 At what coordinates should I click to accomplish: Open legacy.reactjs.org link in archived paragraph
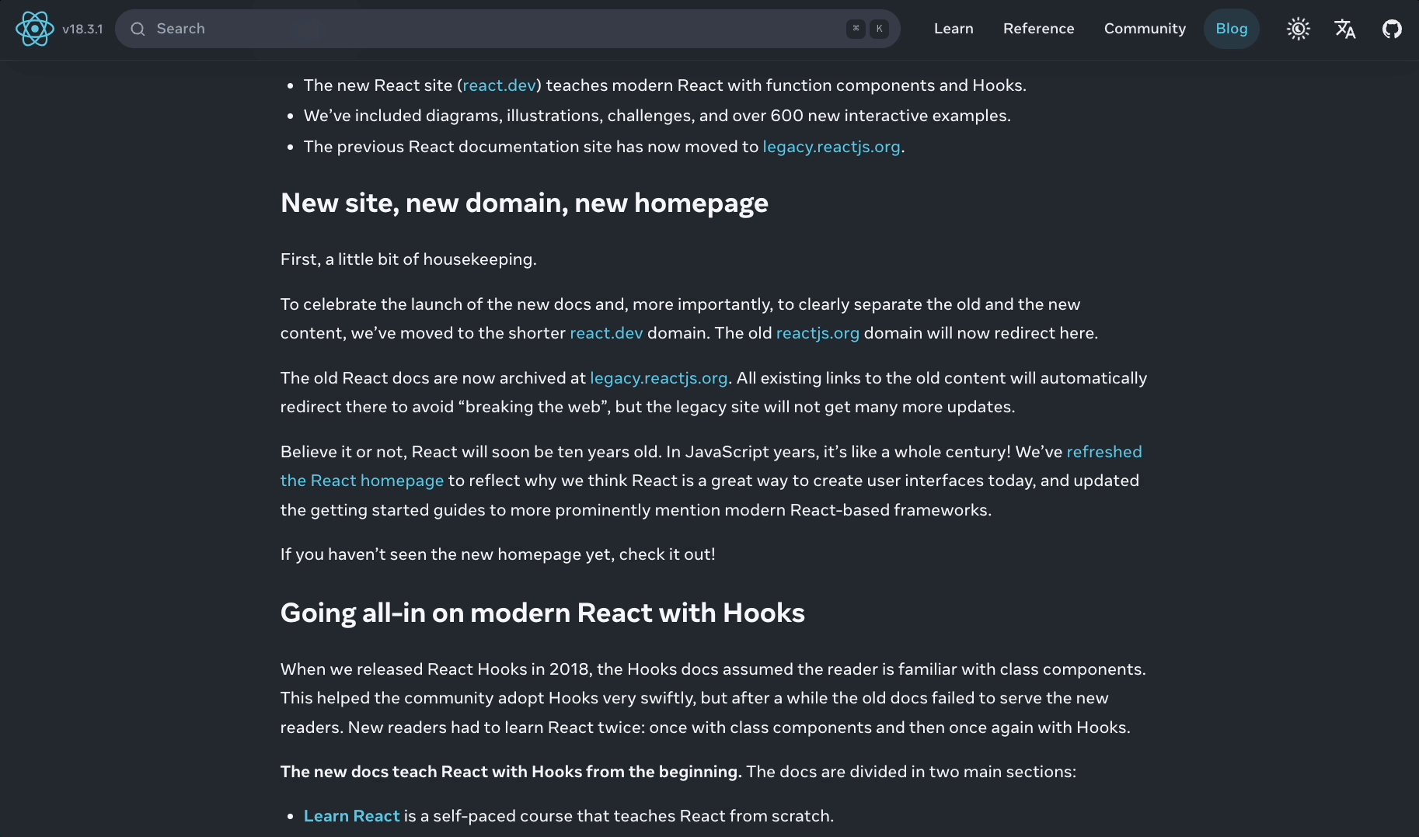click(x=658, y=378)
